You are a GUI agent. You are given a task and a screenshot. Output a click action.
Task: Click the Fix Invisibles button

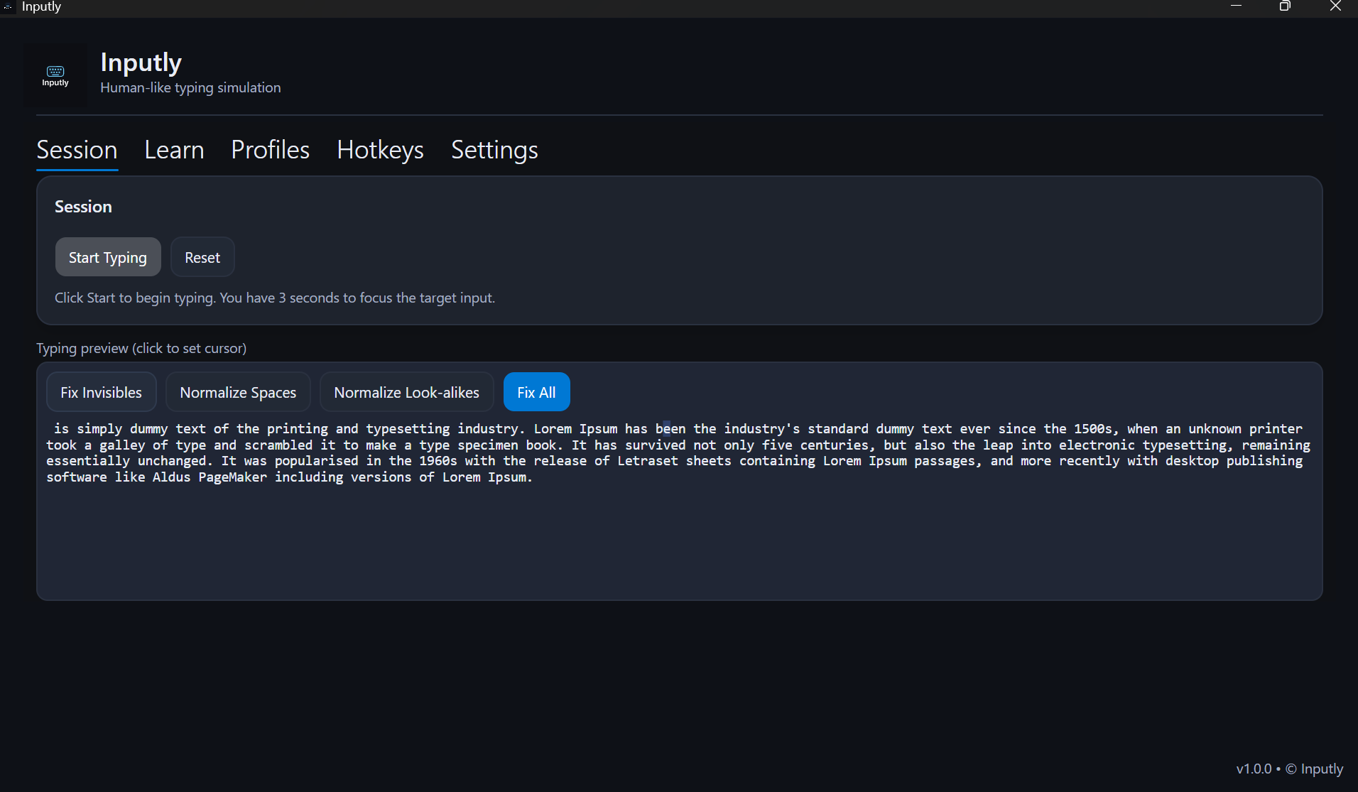tap(101, 392)
